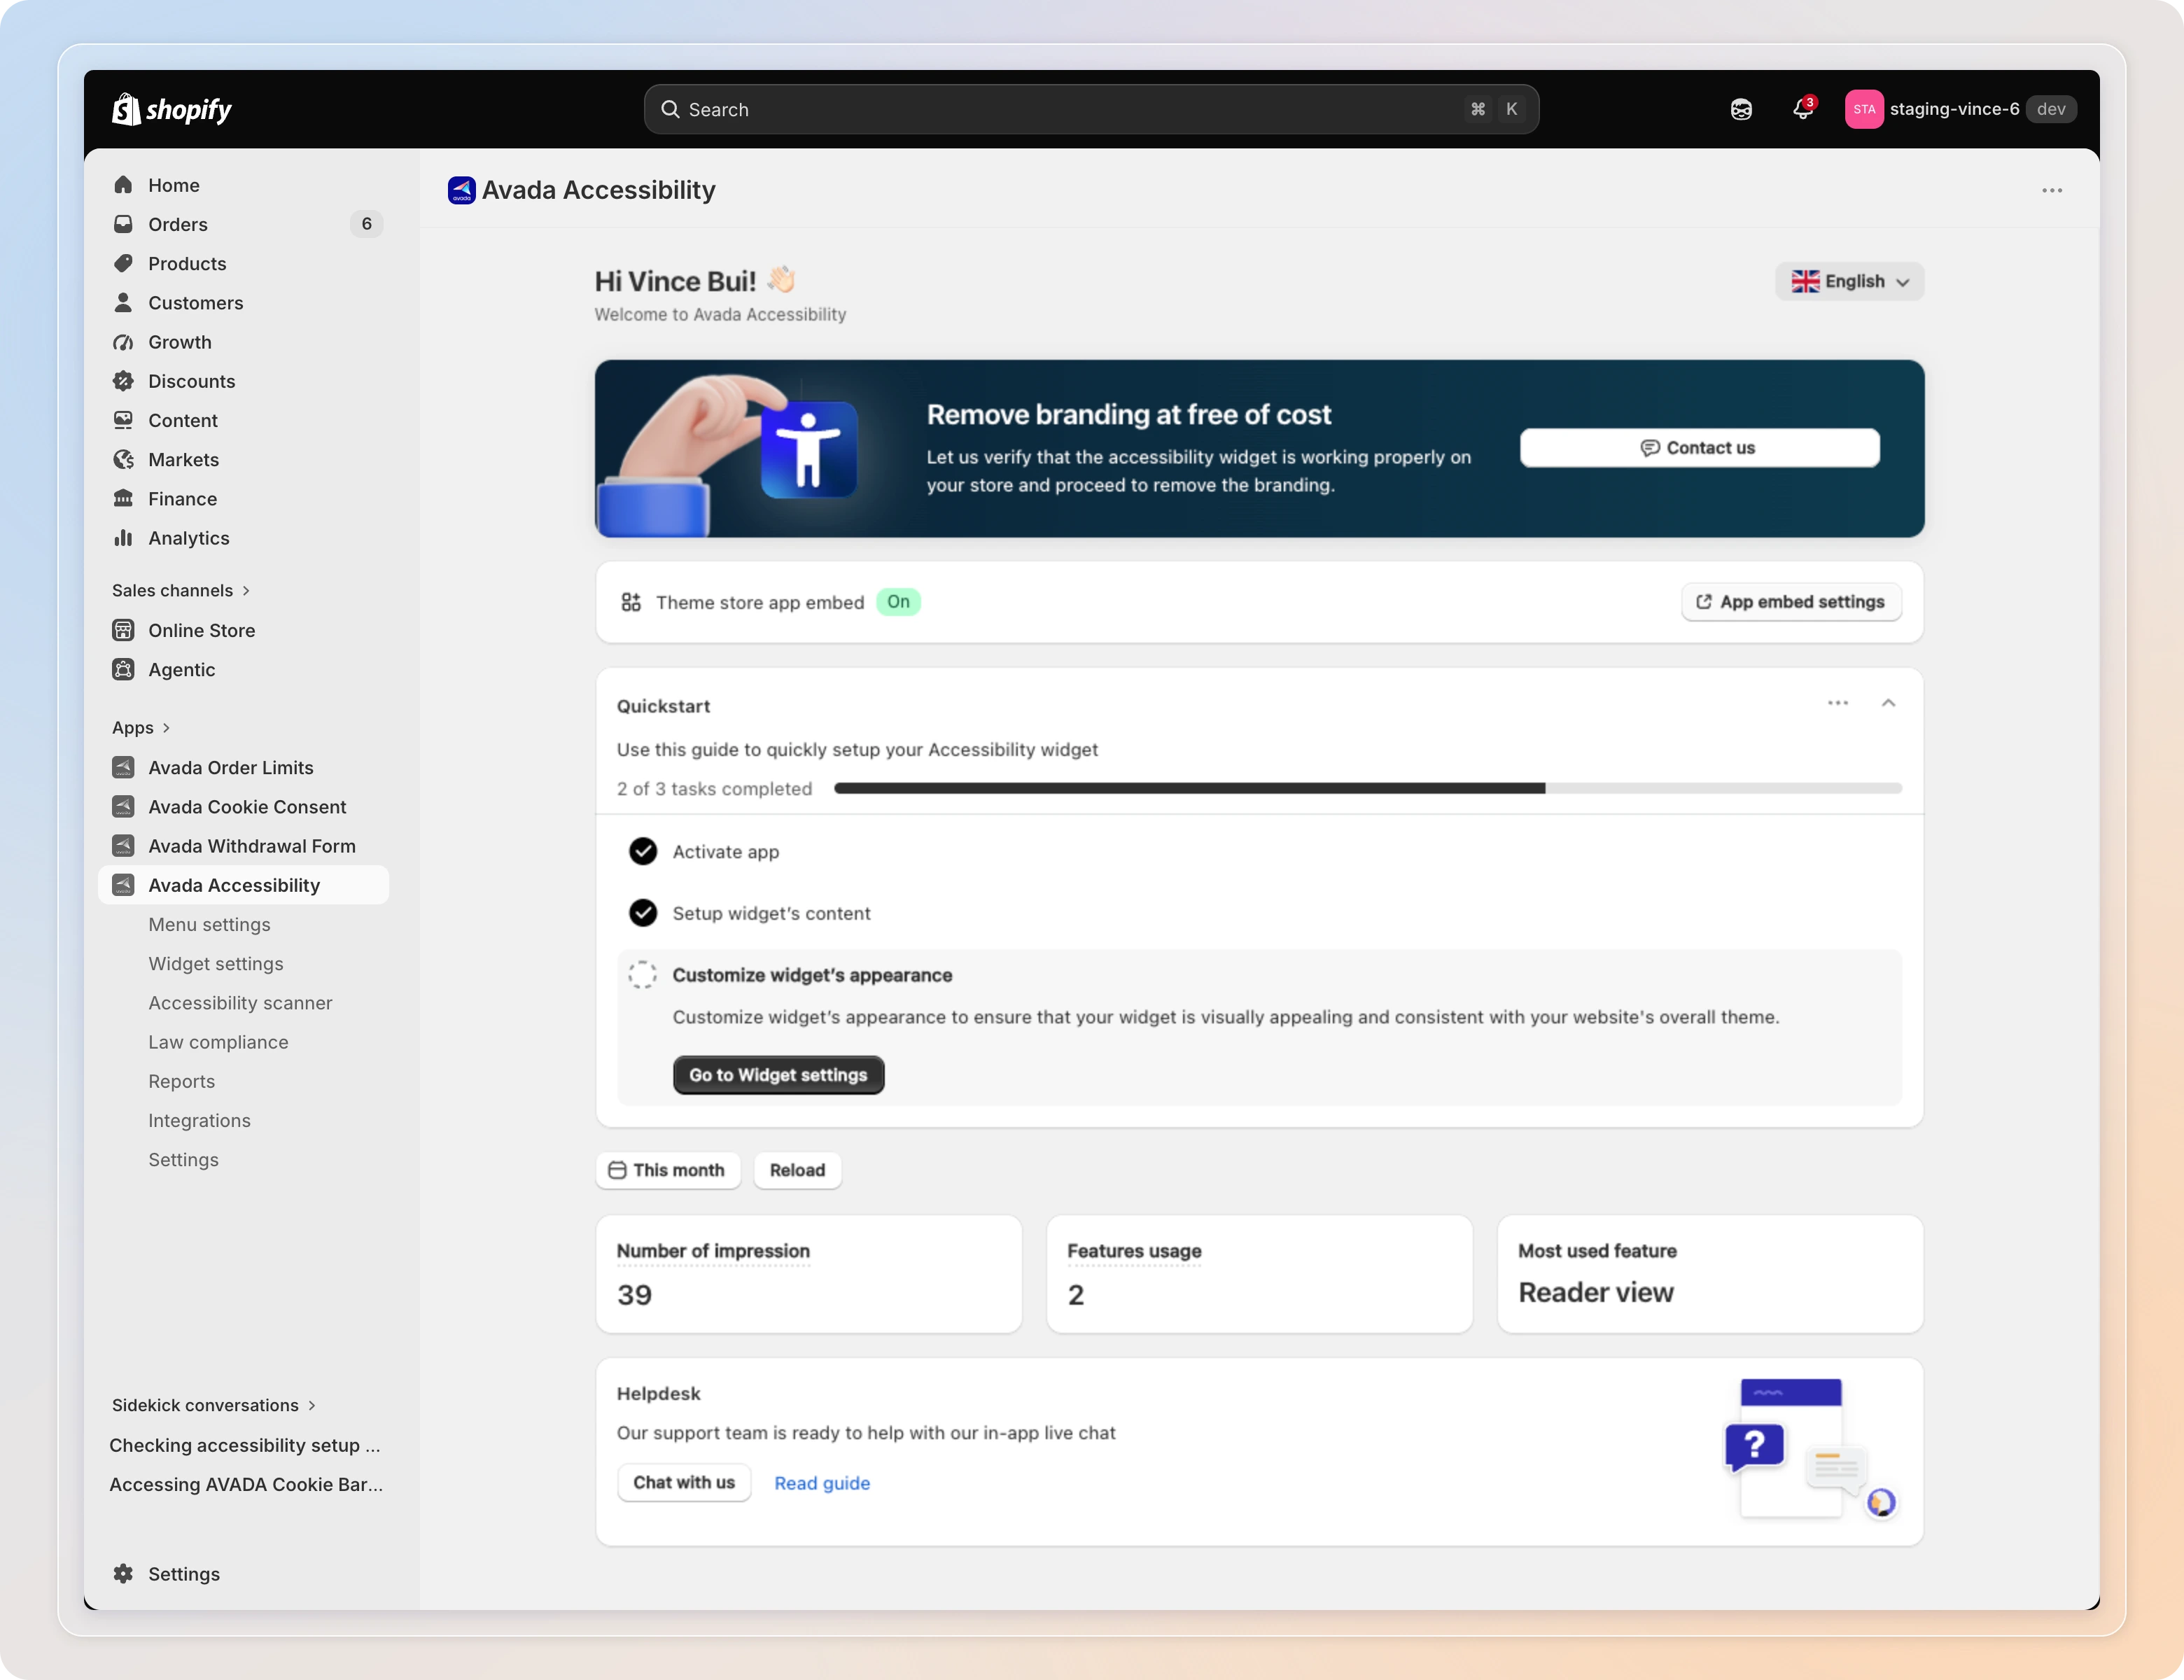The width and height of the screenshot is (2184, 1680).
Task: Open Integrations submenu item
Action: (x=199, y=1120)
